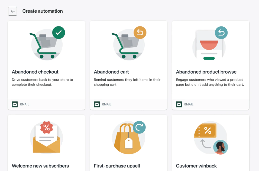Click the Create automation page heading
Screen dimensions: 259x171
tap(43, 11)
